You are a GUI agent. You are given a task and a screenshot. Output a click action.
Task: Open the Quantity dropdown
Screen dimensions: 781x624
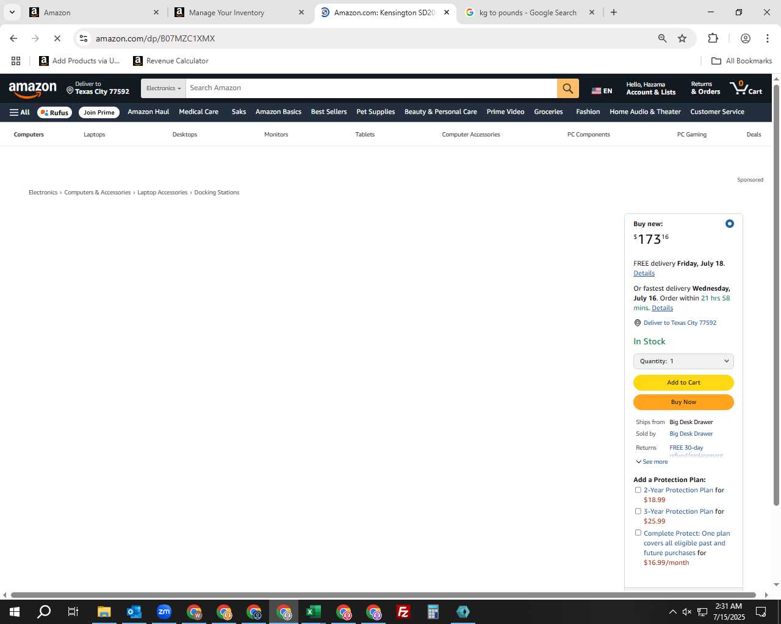pos(683,361)
